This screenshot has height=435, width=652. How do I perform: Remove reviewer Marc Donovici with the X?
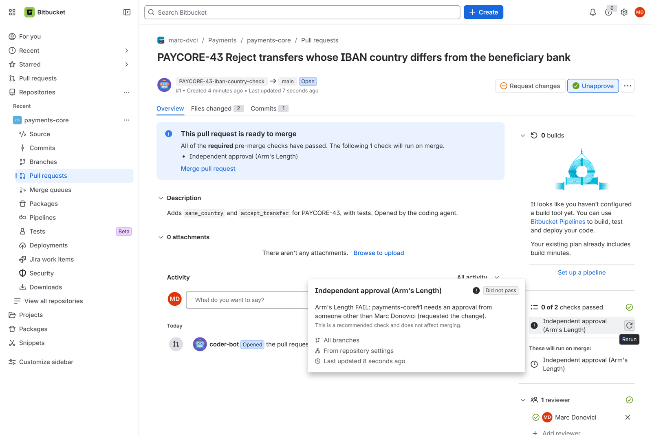click(x=628, y=417)
